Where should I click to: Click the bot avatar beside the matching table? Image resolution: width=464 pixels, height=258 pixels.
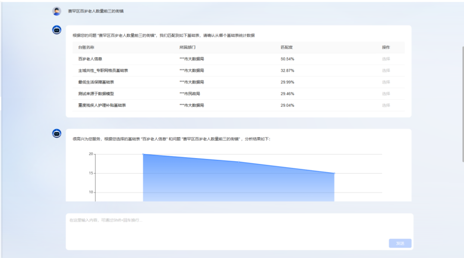coord(57,30)
